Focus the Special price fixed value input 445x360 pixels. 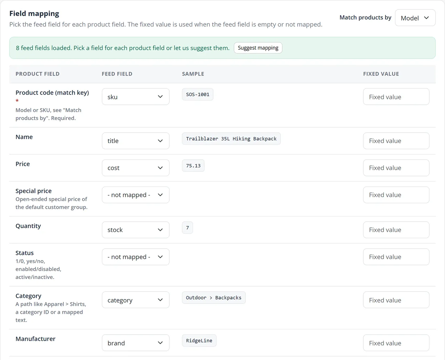click(396, 195)
